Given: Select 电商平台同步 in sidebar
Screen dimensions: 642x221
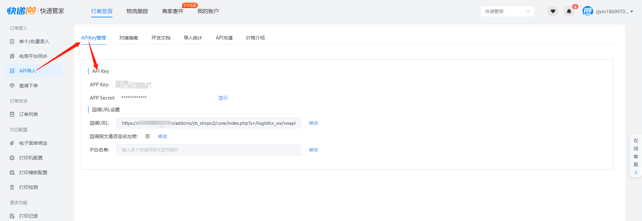Looking at the screenshot, I should [33, 56].
